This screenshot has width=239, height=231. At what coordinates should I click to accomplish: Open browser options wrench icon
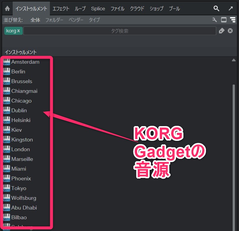pos(215,20)
